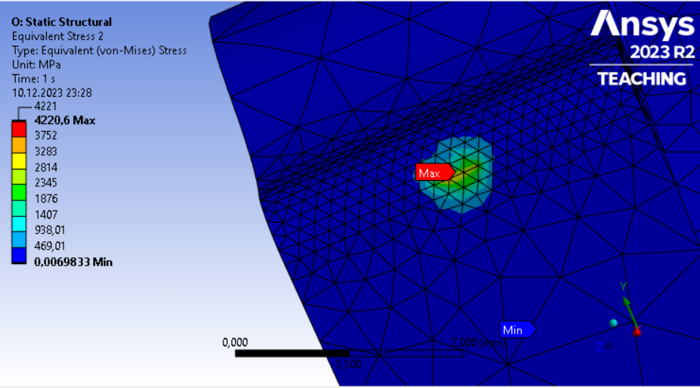The image size is (700, 388).
Task: Click the black scale ruler bar
Action: click(x=349, y=353)
